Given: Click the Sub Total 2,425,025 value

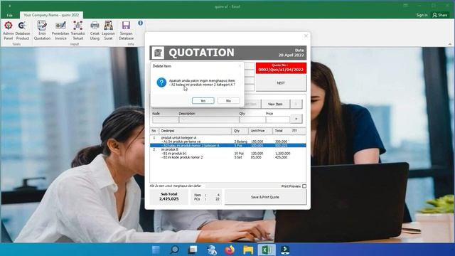Looking at the screenshot, I should 169,199.
